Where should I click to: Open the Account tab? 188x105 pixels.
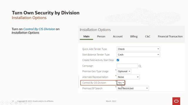117,36
